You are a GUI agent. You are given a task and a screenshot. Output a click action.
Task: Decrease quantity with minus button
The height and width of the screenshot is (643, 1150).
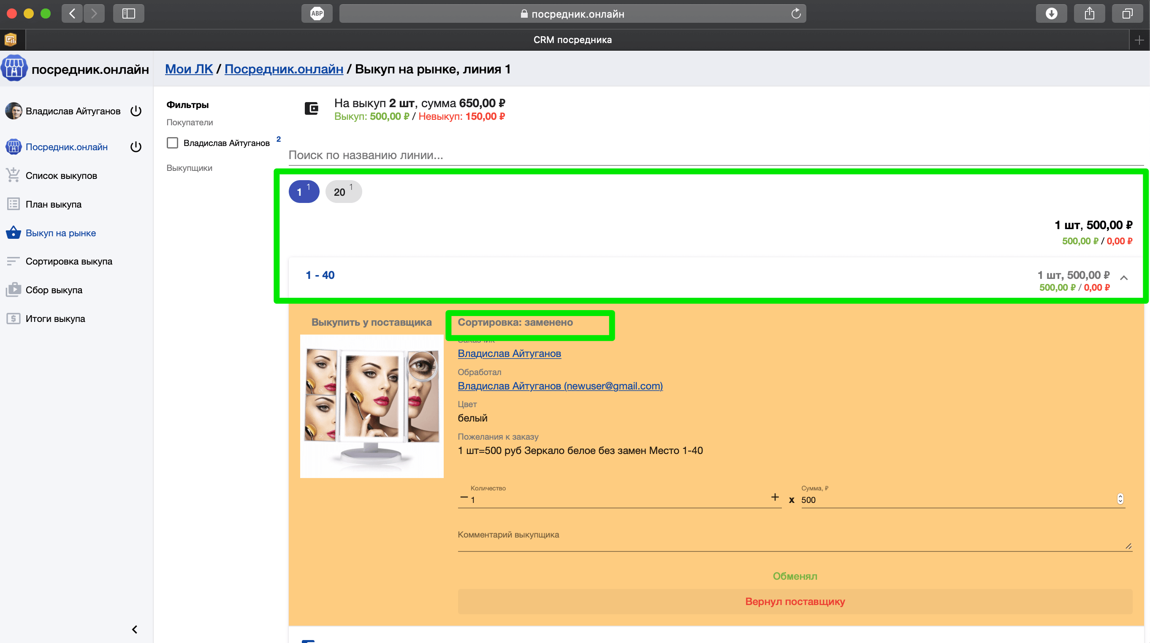[x=464, y=497]
